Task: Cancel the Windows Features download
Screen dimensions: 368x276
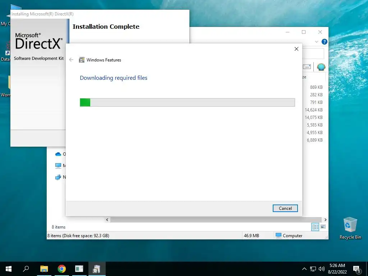Action: [285, 208]
